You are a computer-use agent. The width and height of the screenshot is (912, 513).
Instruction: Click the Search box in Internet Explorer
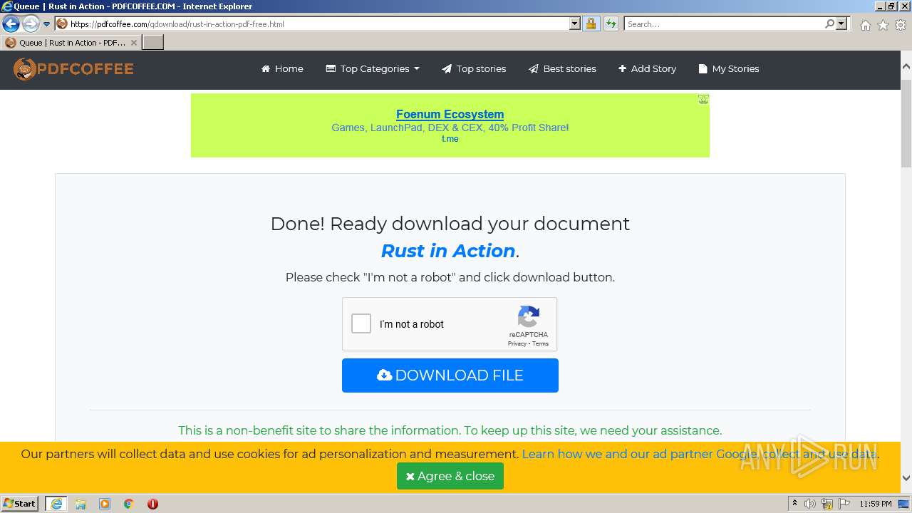click(x=724, y=24)
